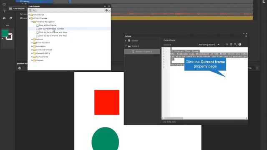Expand the Load and Unload folder
Viewport: 267px width, 150px height.
click(x=32, y=50)
